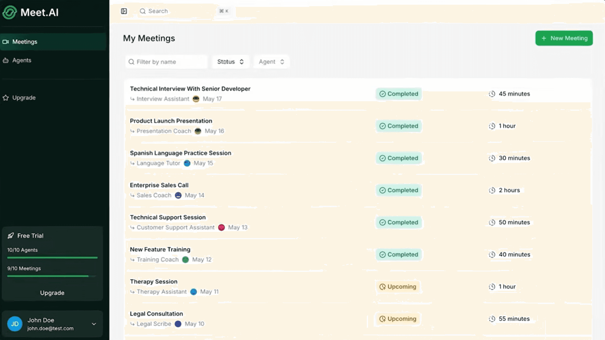Open the Status filter dropdown
Image resolution: width=605 pixels, height=340 pixels.
230,62
